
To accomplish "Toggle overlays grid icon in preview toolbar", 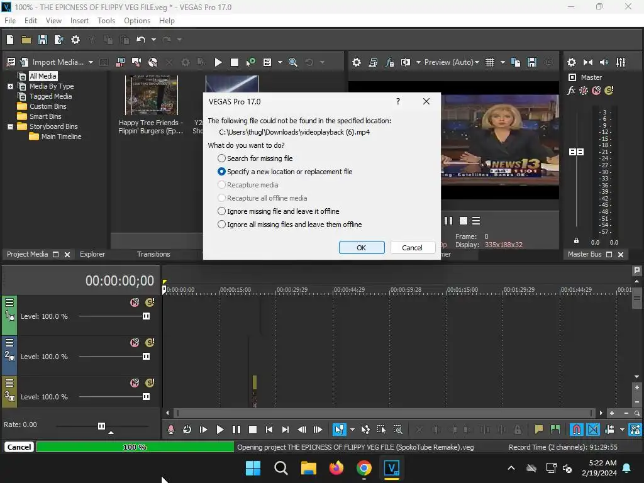I will [490, 62].
